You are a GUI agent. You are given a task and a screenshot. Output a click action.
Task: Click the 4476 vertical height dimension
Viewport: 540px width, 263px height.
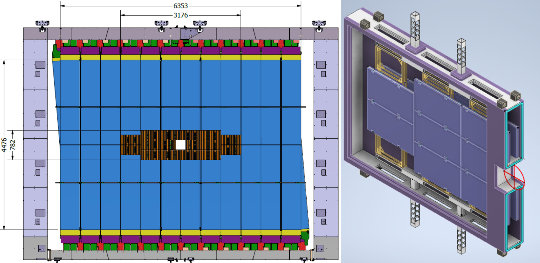(x=4, y=145)
